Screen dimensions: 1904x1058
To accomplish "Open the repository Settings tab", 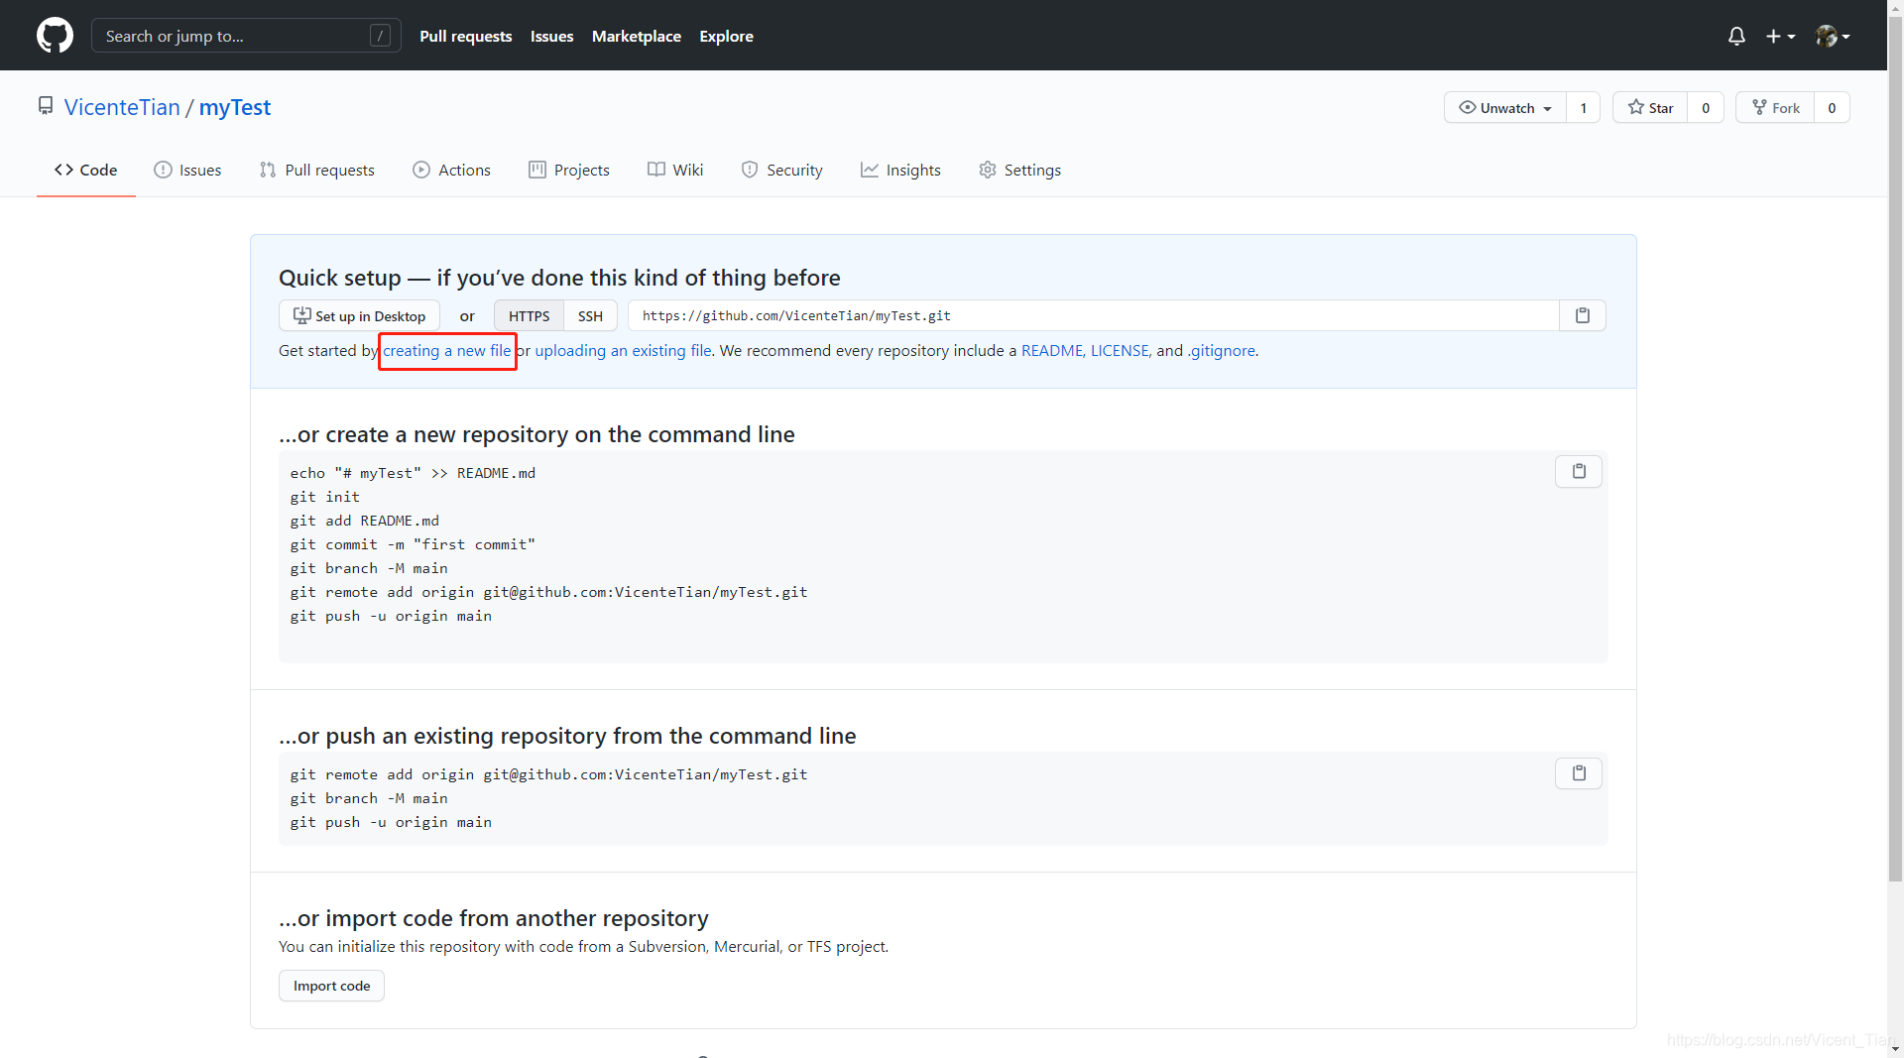I will [x=1019, y=170].
